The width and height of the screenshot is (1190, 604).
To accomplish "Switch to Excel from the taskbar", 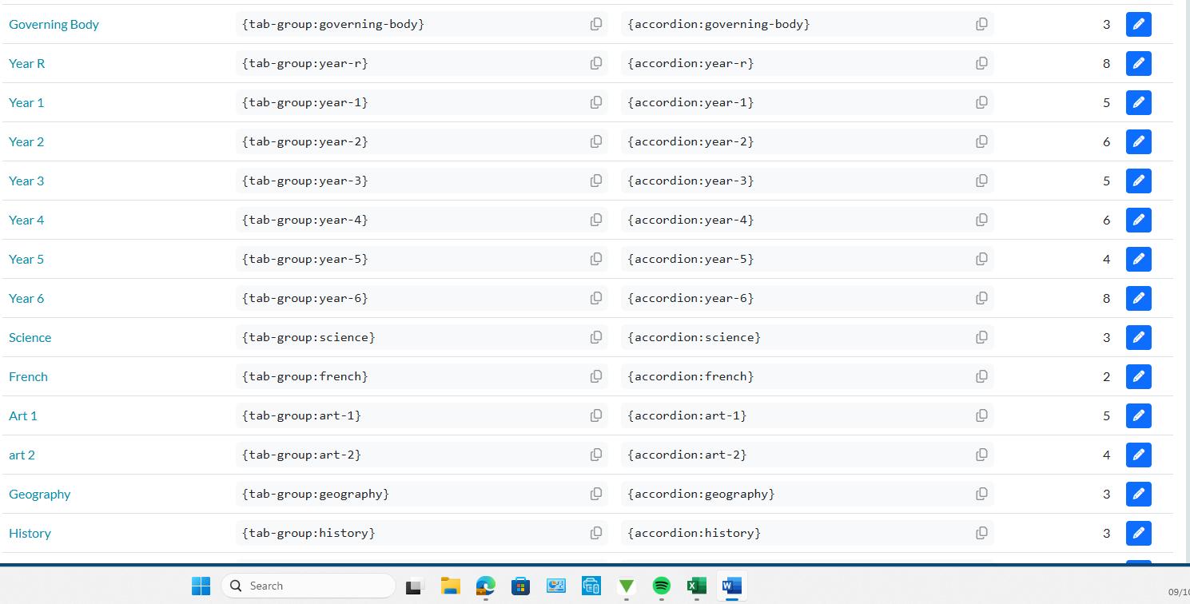I will (696, 586).
